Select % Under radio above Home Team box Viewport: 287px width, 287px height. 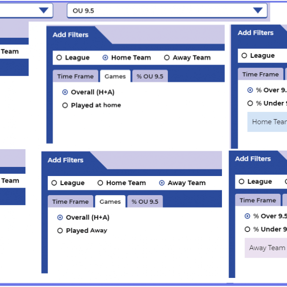[x=250, y=103]
